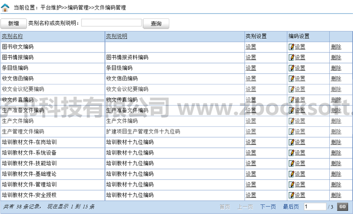Open 类别设置 link for 条目级编码
The width and height of the screenshot is (353, 214).
click(251, 68)
